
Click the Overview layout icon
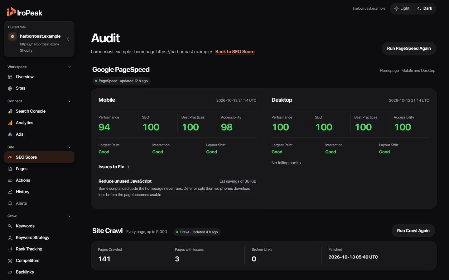[x=10, y=77]
